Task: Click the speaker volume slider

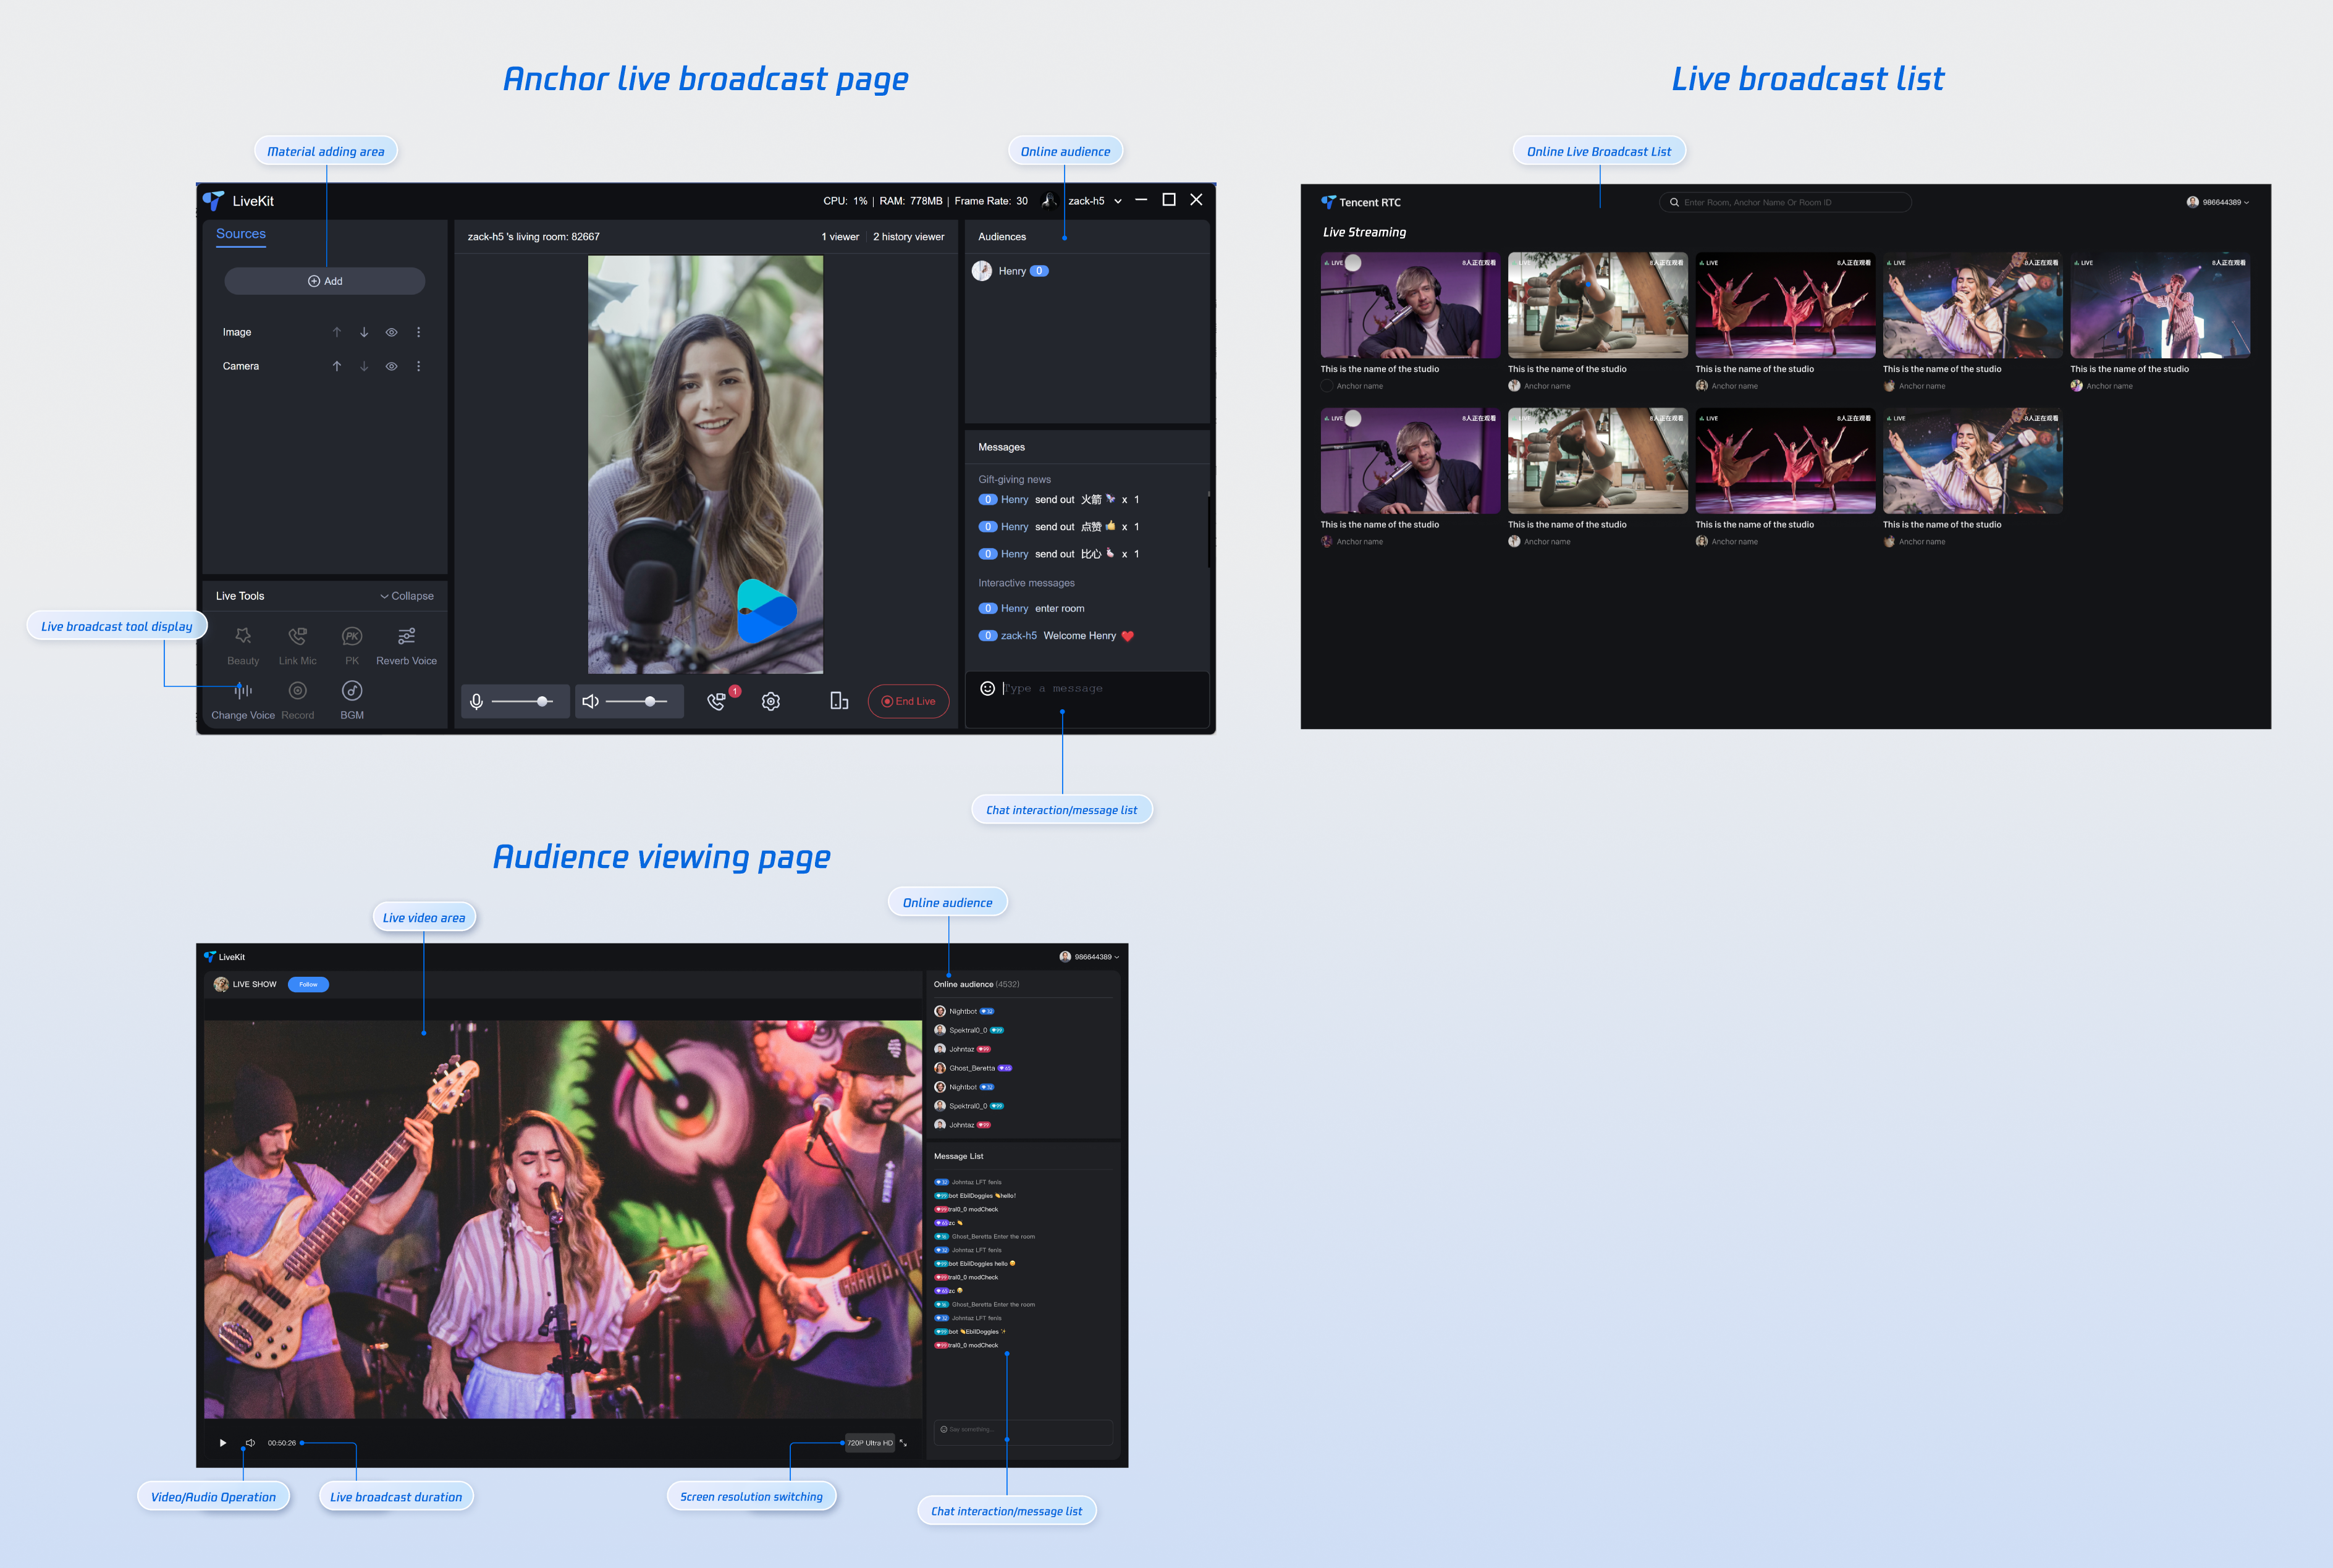Action: pos(638,702)
